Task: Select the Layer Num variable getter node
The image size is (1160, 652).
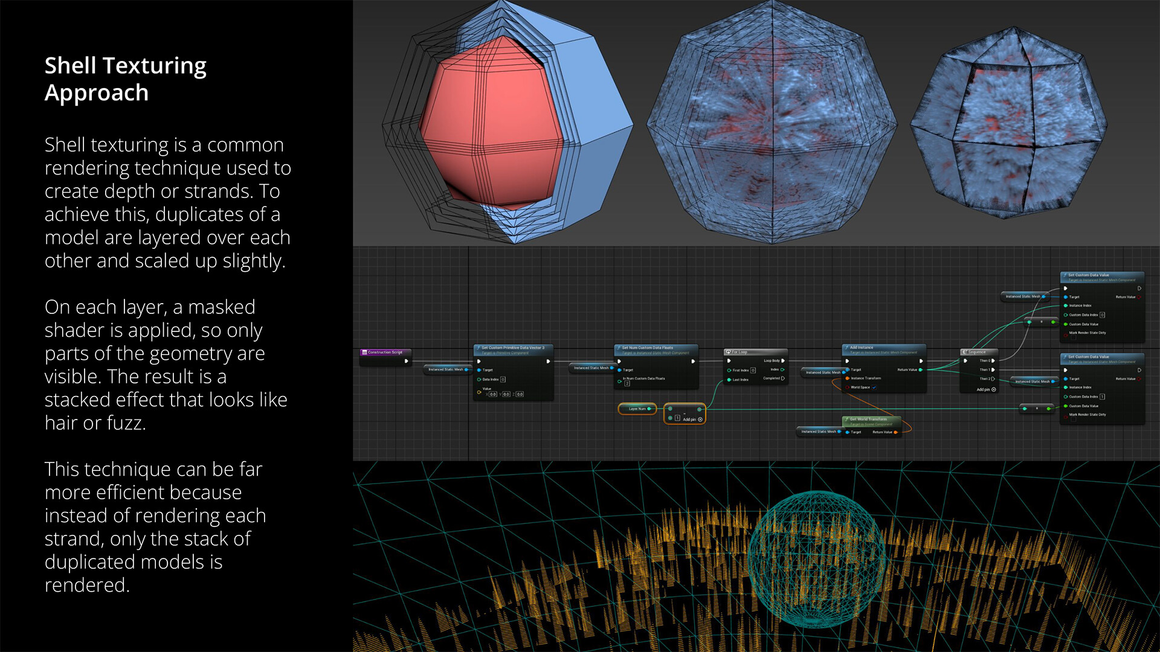Action: pos(637,409)
